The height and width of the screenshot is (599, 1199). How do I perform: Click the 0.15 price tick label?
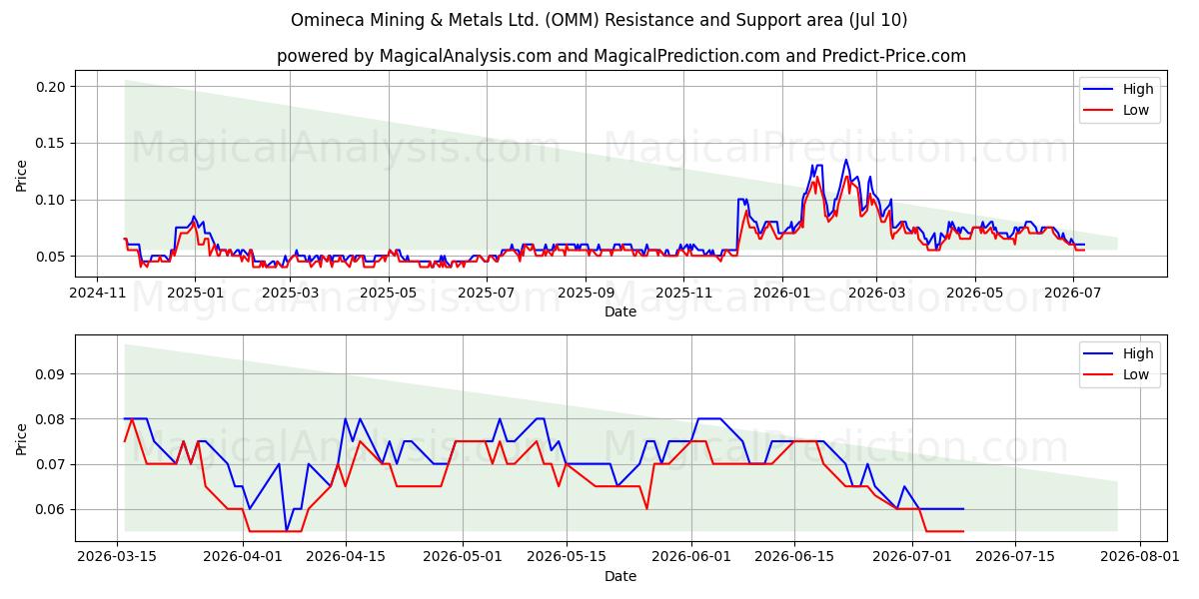tap(50, 144)
